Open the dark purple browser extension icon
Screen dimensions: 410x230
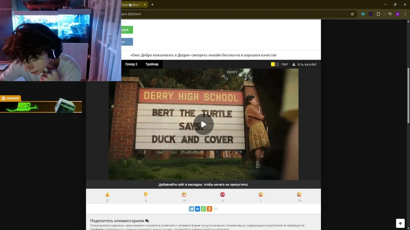371,14
